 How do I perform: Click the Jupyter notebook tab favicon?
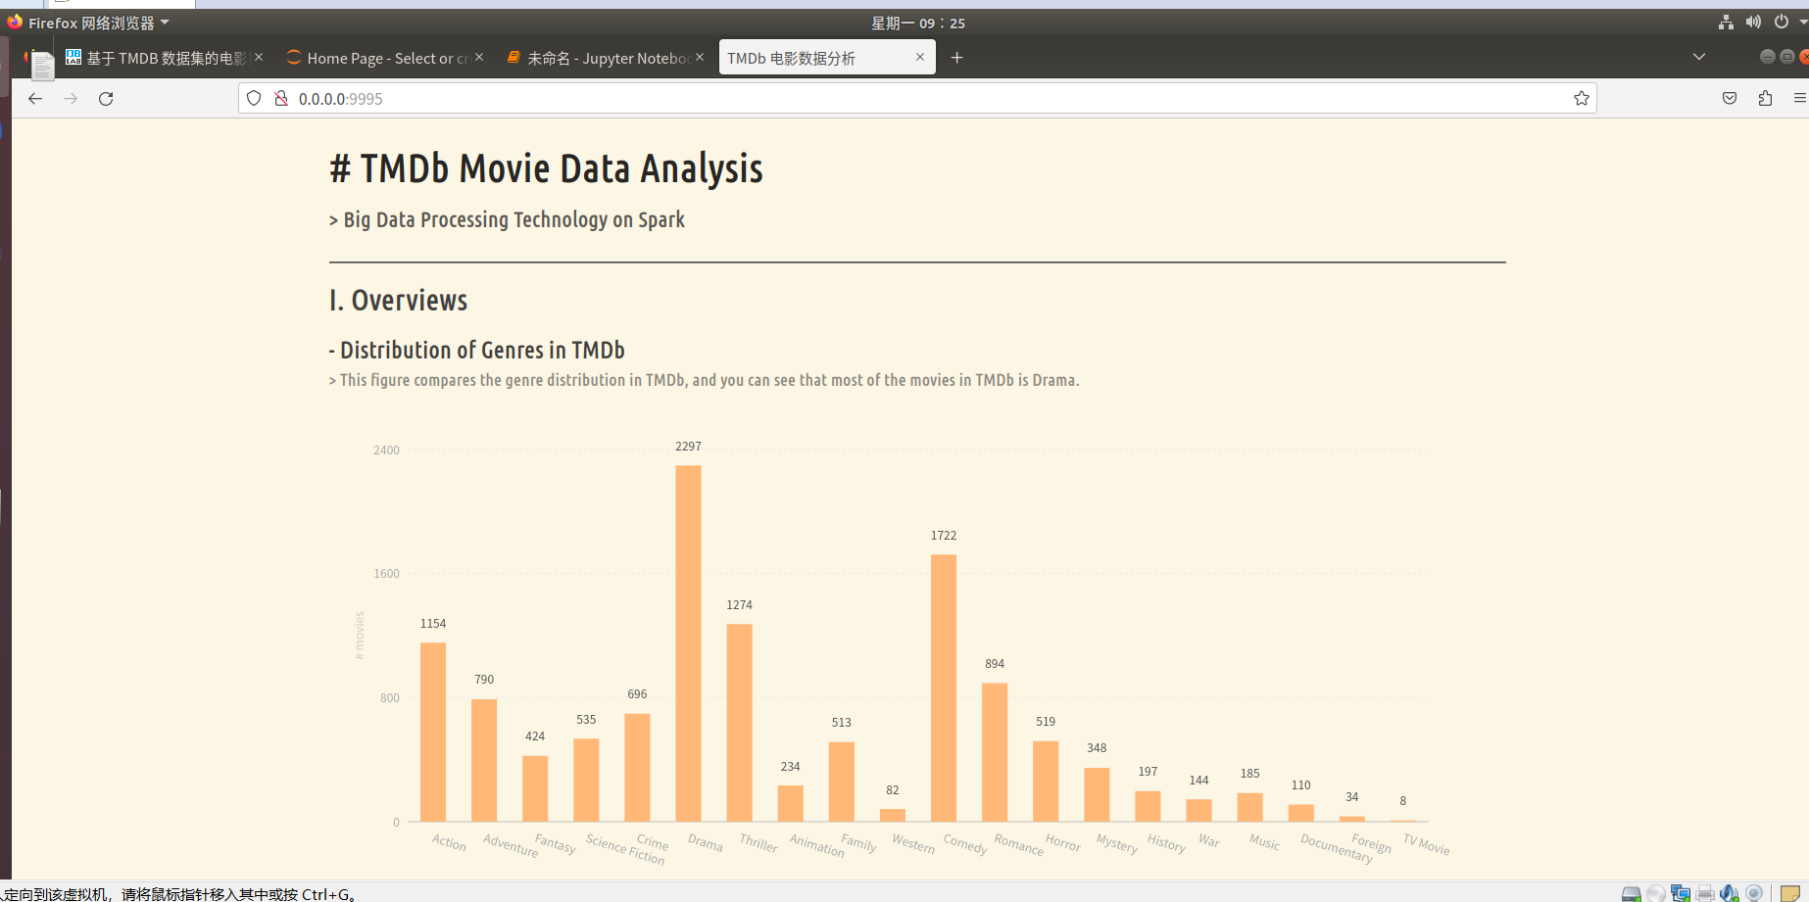[513, 57]
